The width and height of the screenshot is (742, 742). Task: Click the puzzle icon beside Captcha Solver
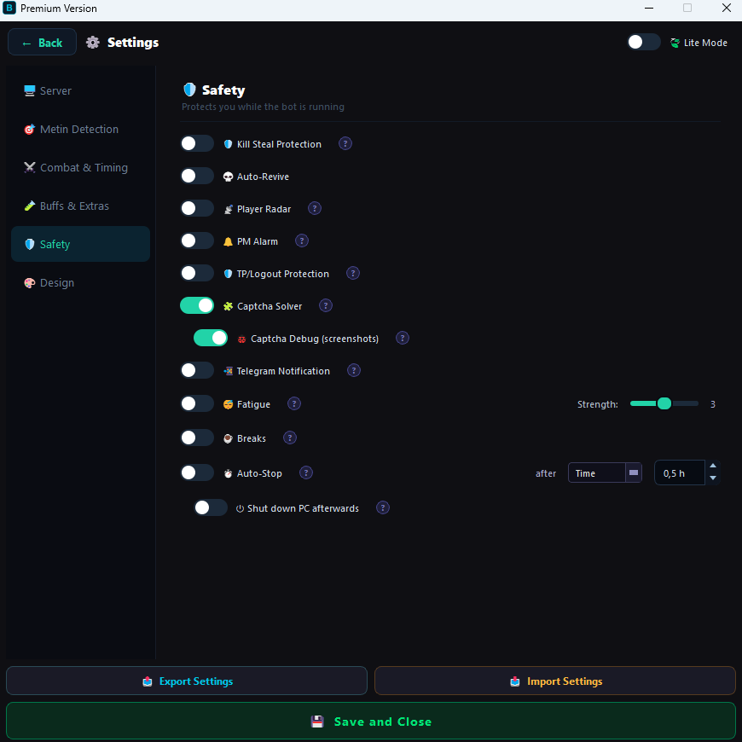[228, 307]
